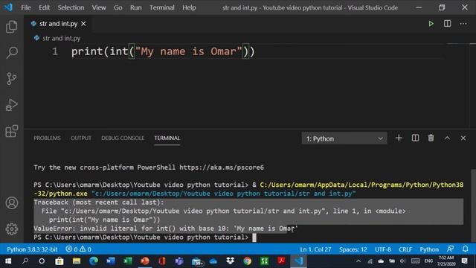Open Windows taskbar search

(x=25, y=261)
